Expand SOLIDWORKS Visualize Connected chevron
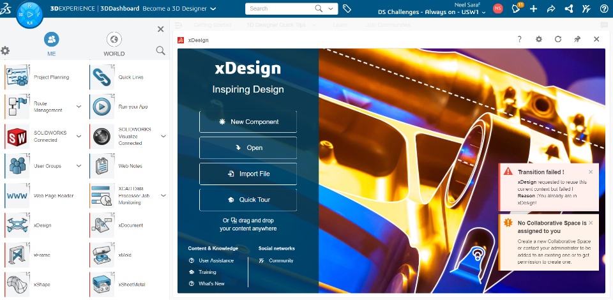 (x=163, y=137)
